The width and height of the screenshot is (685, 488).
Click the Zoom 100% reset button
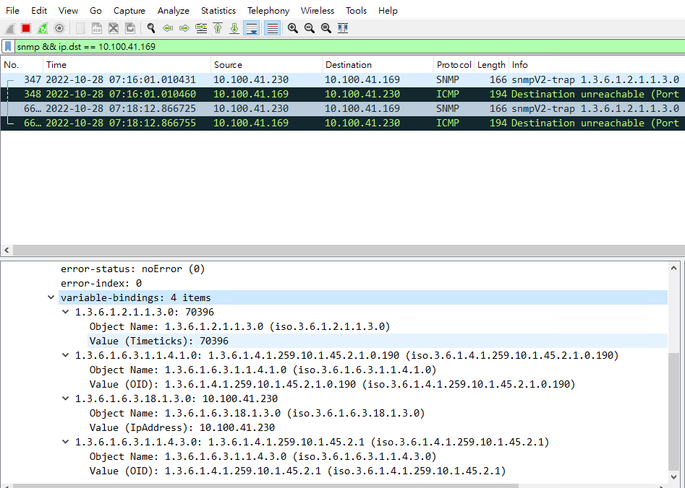[326, 27]
